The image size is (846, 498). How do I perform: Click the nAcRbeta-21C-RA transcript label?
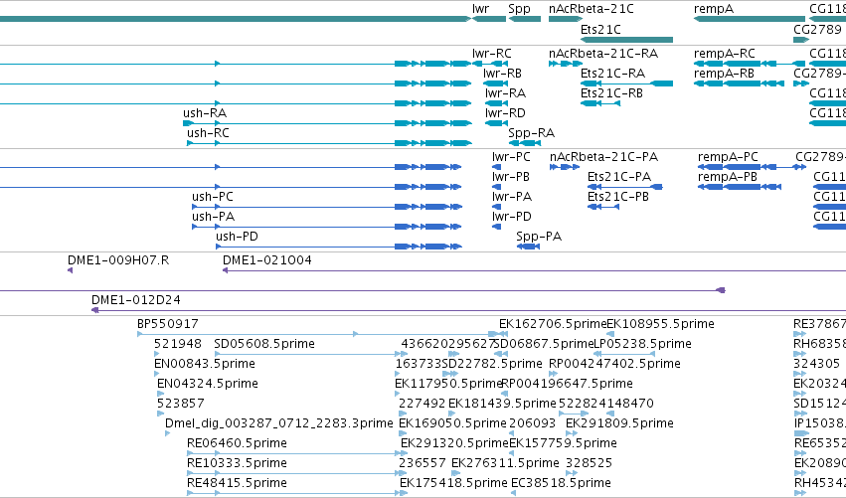coord(603,54)
